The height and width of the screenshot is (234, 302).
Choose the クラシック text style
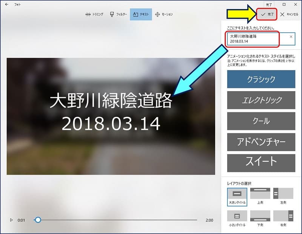[x=261, y=80]
